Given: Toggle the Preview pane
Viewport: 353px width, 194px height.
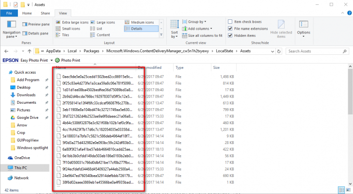Looking at the screenshot, I should [36, 24].
